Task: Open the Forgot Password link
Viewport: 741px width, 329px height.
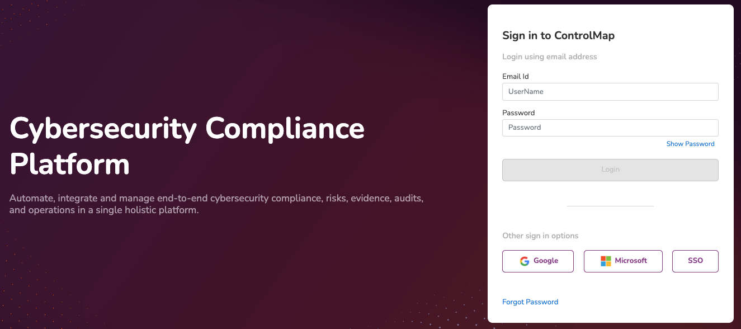Action: coord(530,302)
